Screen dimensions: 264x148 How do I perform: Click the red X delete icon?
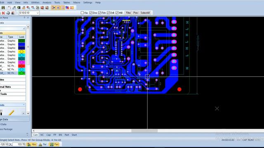(x=3, y=13)
